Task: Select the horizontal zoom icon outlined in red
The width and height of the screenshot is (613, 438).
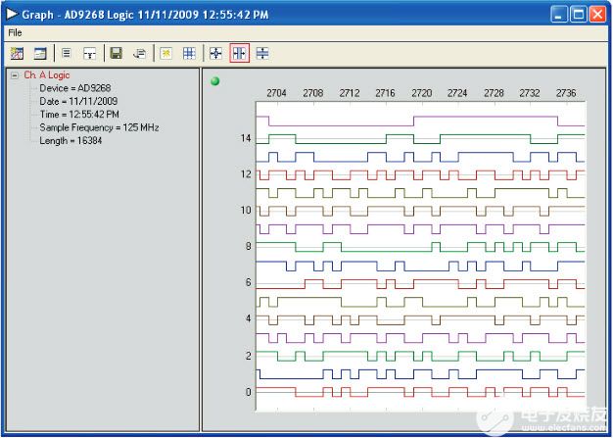Action: point(239,53)
